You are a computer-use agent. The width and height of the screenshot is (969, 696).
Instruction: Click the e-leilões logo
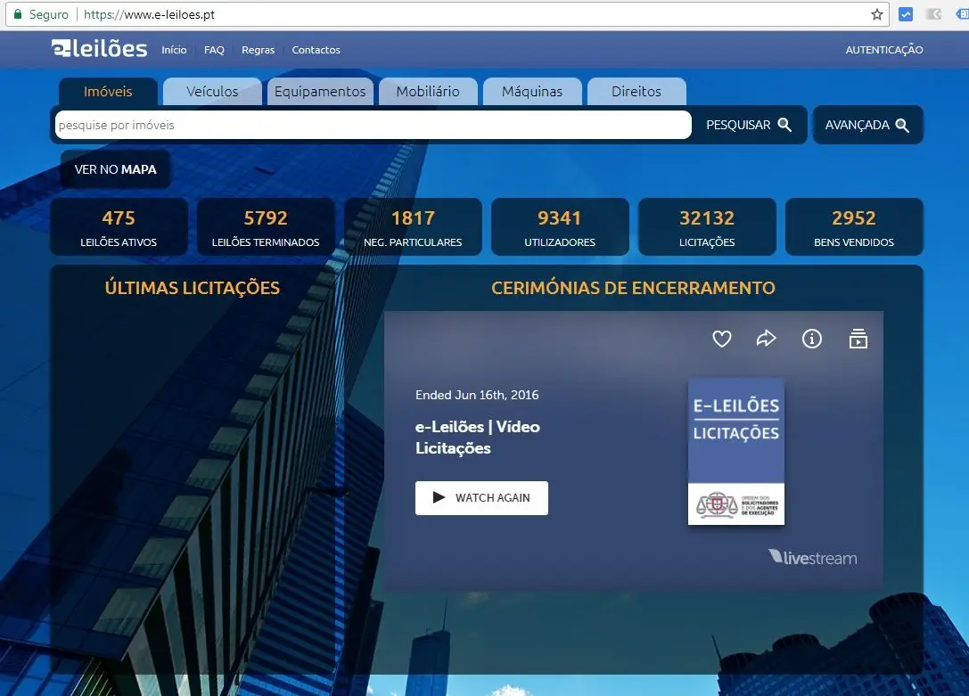[99, 48]
